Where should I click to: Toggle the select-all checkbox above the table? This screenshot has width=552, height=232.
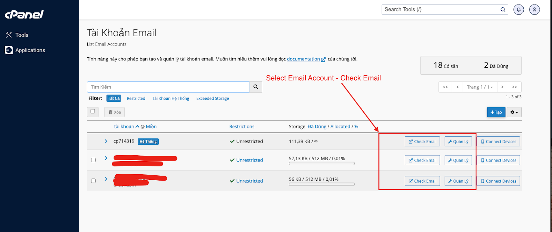point(93,112)
